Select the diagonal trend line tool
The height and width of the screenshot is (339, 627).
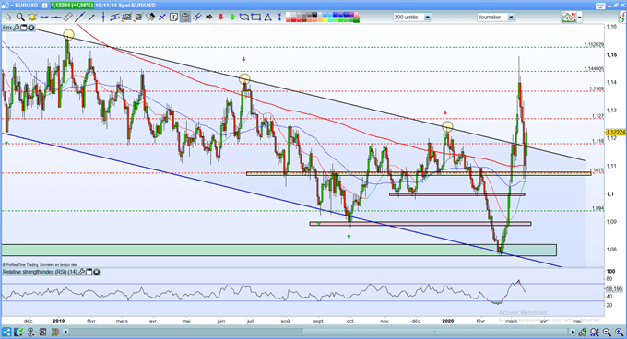(x=79, y=18)
